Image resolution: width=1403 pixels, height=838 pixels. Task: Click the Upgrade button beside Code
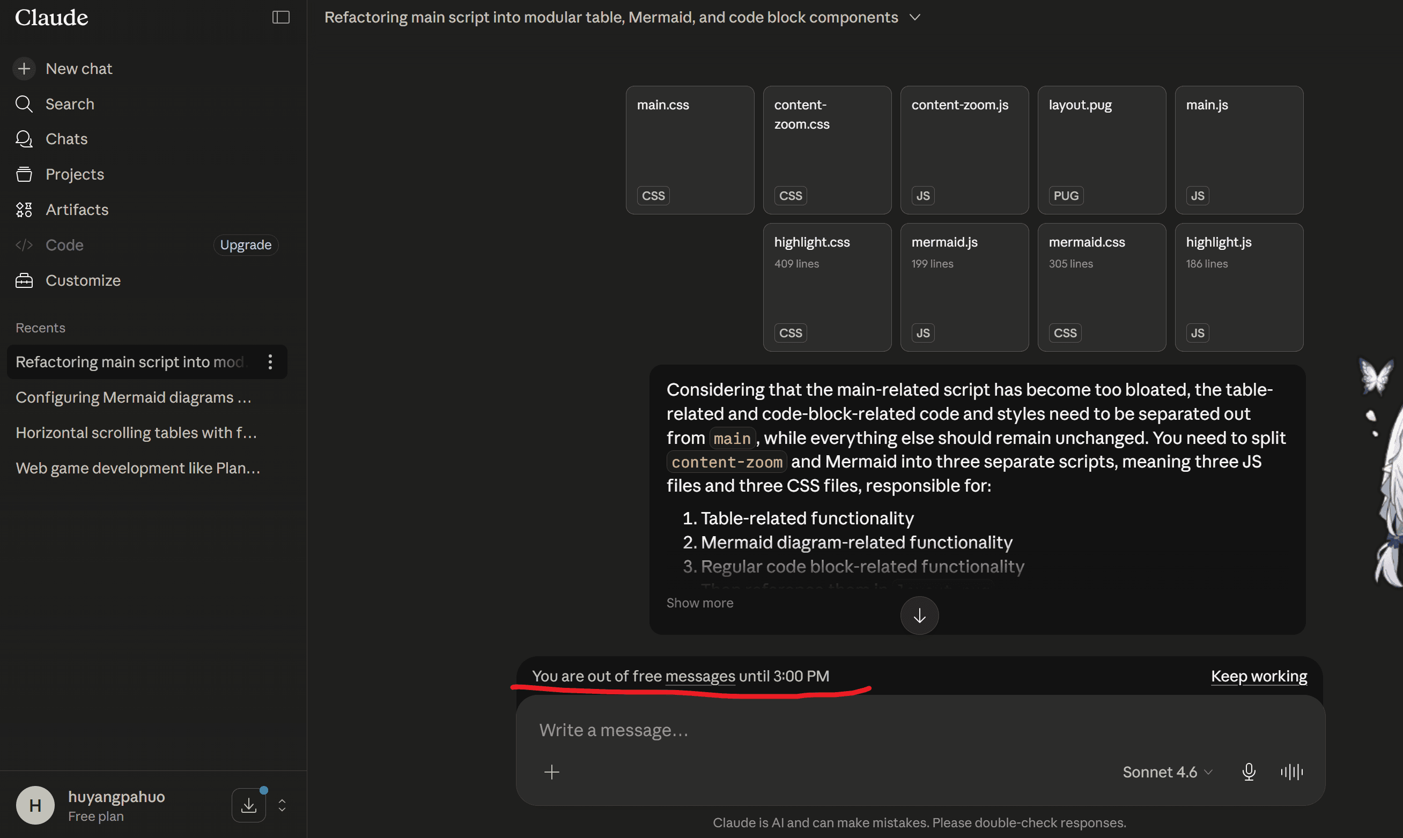246,245
